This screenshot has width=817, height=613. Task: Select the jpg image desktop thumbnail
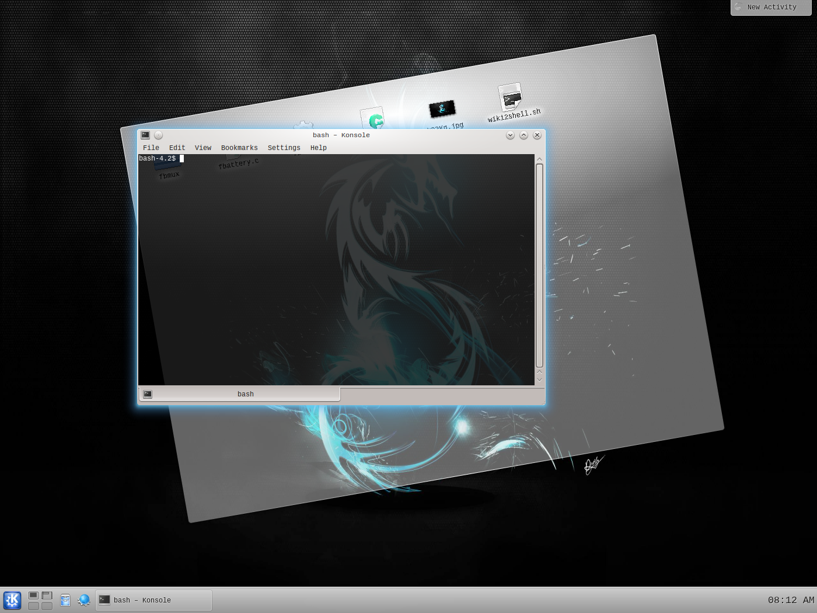(442, 109)
